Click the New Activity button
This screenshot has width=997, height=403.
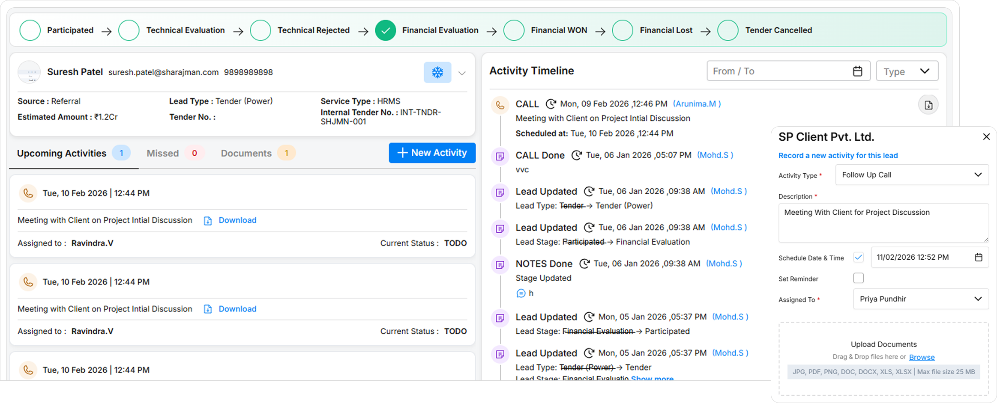pyautogui.click(x=432, y=153)
